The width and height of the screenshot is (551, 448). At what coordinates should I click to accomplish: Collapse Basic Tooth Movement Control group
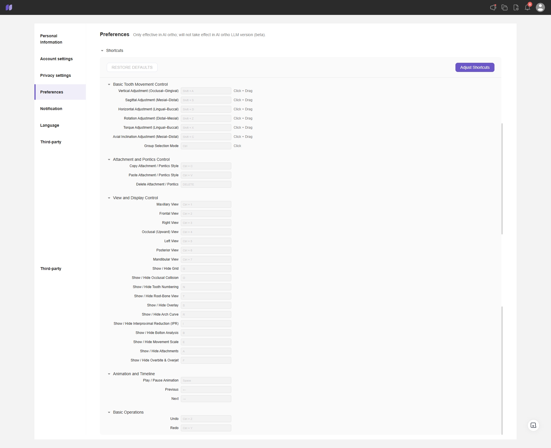point(109,85)
